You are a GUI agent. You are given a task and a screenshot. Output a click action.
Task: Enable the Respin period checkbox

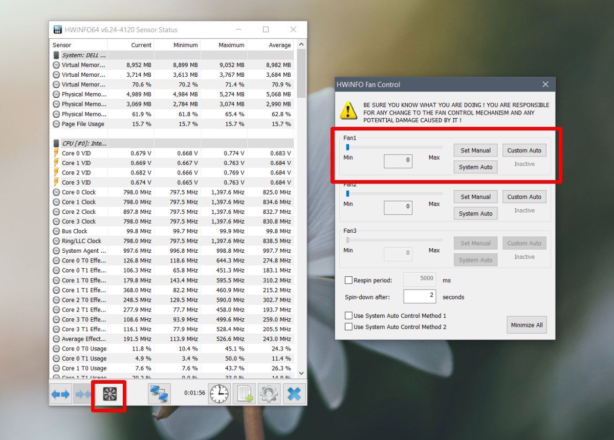pos(349,280)
